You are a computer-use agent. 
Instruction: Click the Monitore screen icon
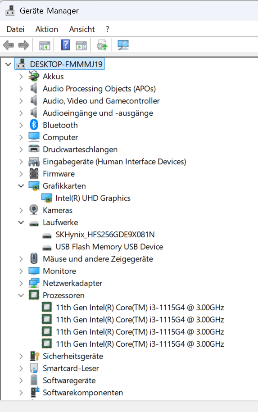[x=34, y=271]
